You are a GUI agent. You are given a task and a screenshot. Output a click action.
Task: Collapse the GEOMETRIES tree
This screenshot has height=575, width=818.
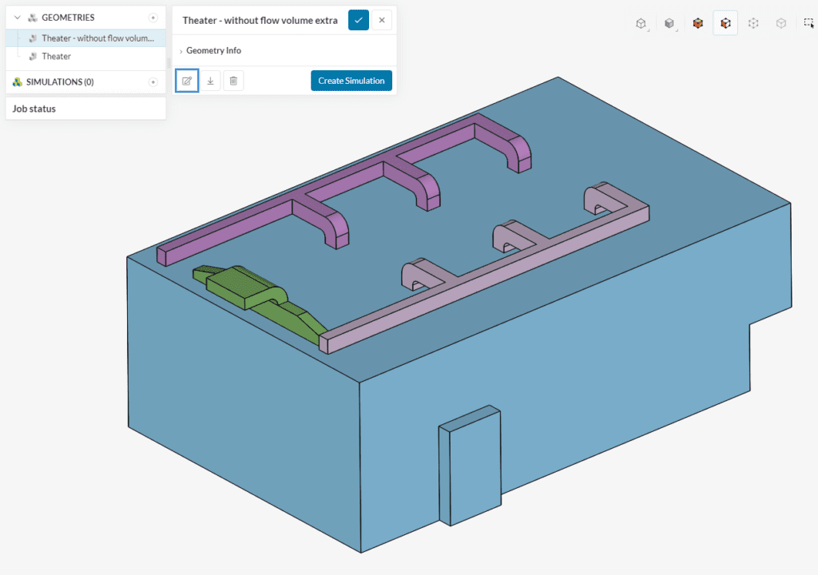[x=17, y=18]
